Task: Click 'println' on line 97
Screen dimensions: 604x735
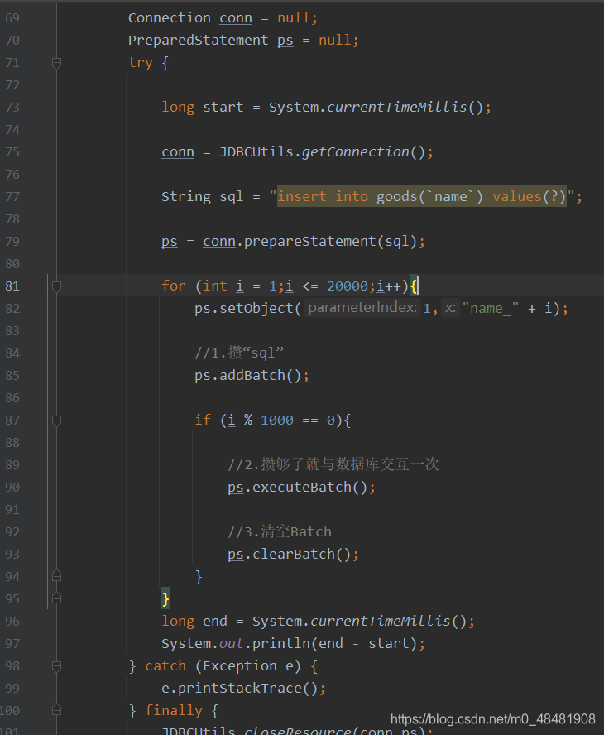Action: [x=281, y=644]
